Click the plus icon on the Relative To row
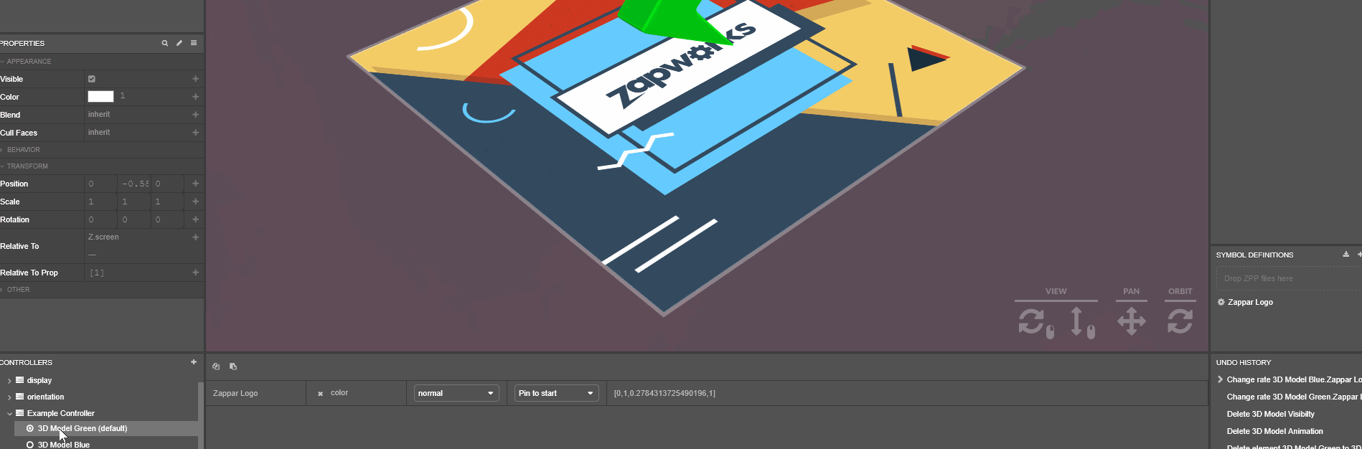The image size is (1362, 449). point(195,237)
